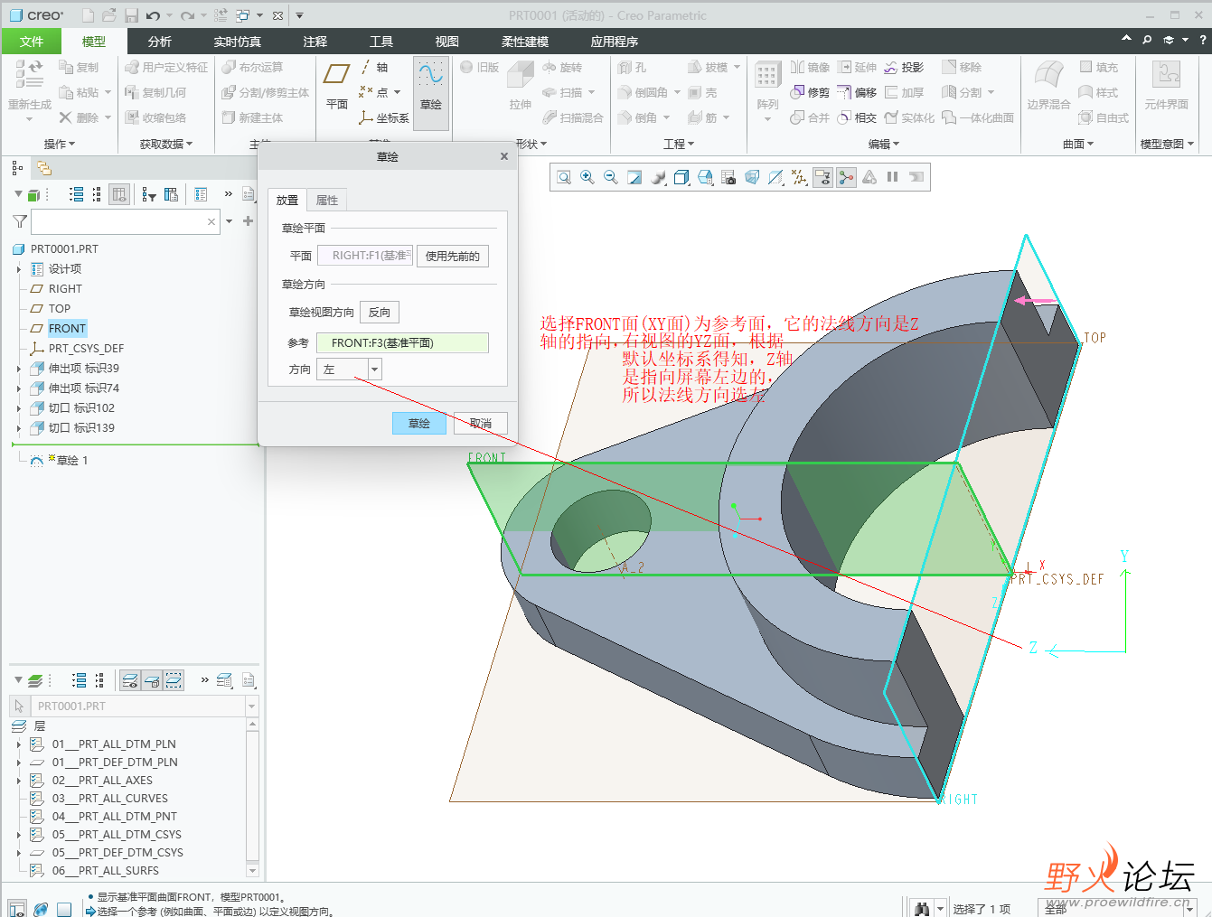Open the PRT0001.PRT layer model dropdown
Viewport: 1212px width, 917px height.
[x=252, y=706]
